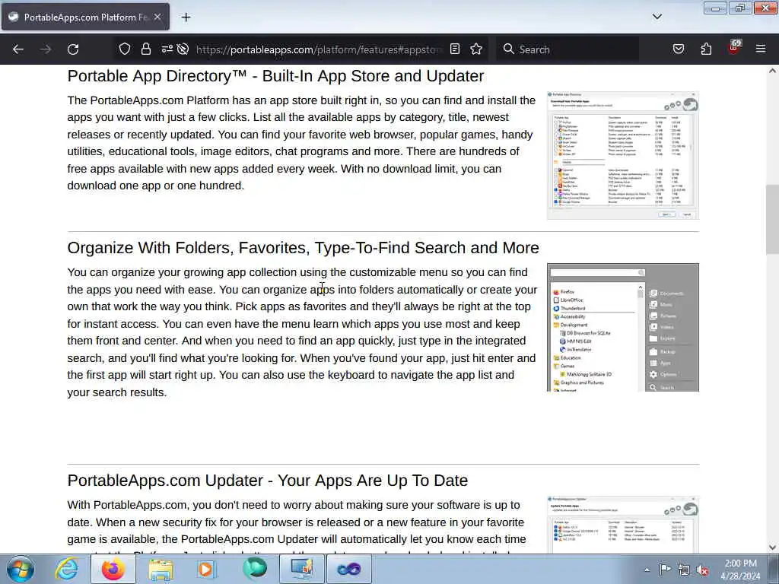Open site permissions icon in address bar
779x584 pixels.
[x=167, y=49]
